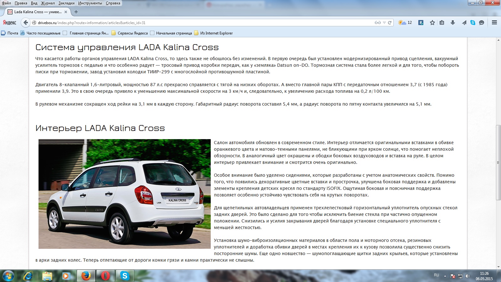The height and width of the screenshot is (282, 501).
Task: Click the heading Интерьер LADA Kalina Cross
Action: point(100,128)
